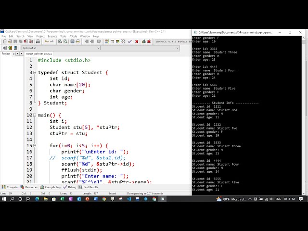Image resolution: width=308 pixels, height=231 pixels.
Task: Open Microsoft Edge from the taskbar
Action: click(37, 199)
